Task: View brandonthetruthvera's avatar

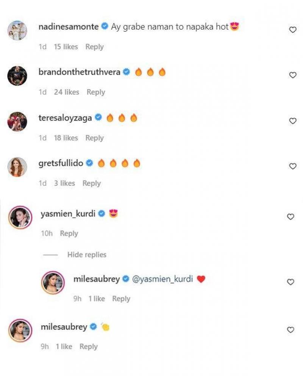Action: [x=17, y=76]
